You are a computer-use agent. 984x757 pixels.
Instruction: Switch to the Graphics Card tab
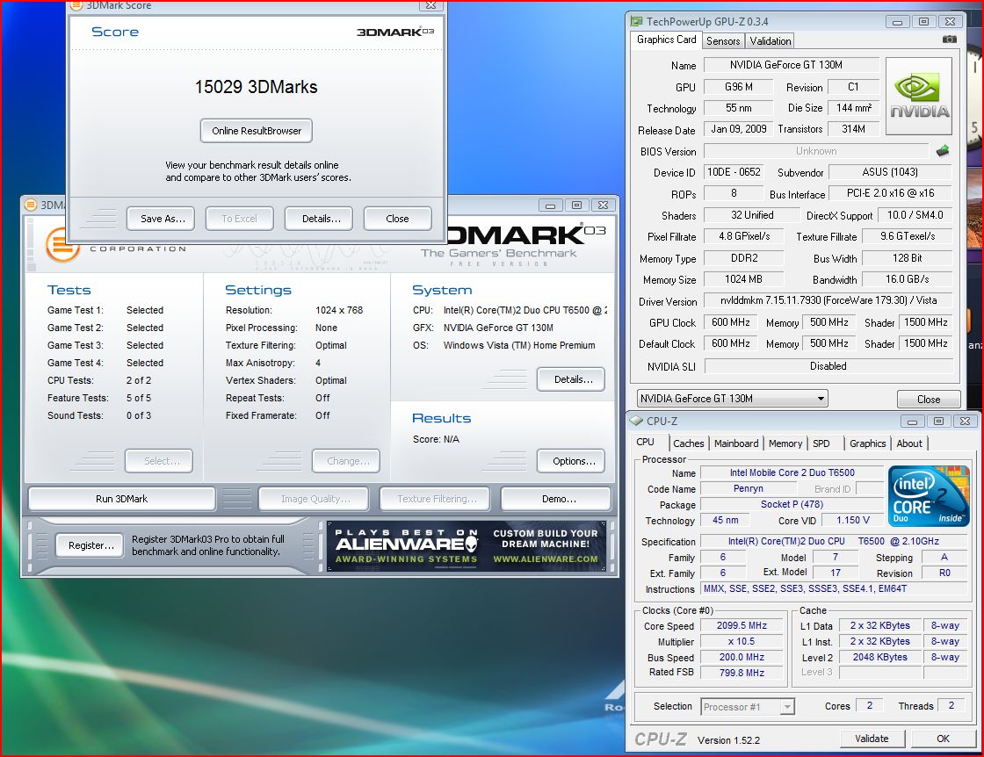pos(666,40)
